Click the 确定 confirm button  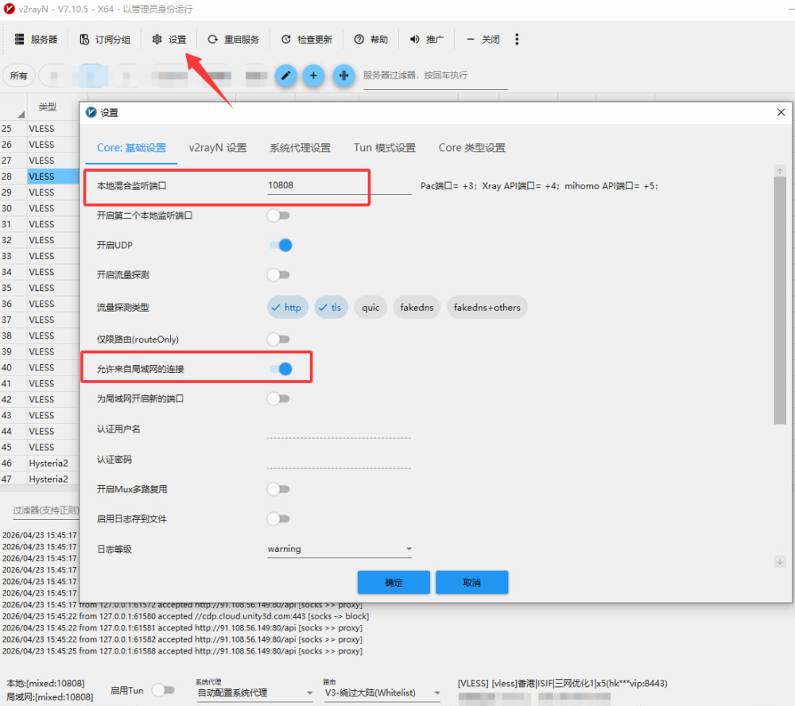click(394, 583)
